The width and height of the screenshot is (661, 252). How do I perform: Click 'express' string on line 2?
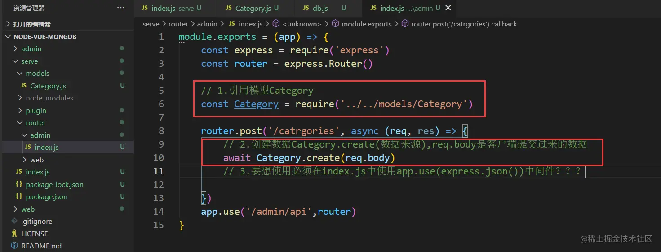coord(359,50)
